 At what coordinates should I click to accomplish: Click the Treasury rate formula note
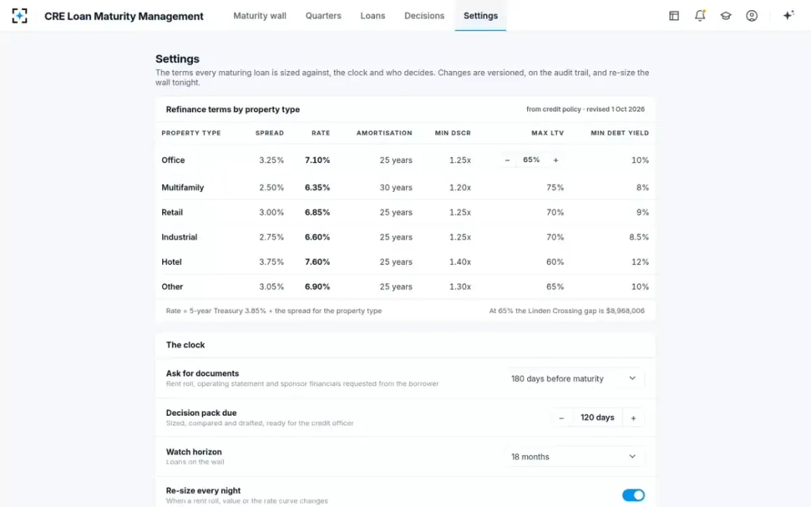pyautogui.click(x=274, y=311)
